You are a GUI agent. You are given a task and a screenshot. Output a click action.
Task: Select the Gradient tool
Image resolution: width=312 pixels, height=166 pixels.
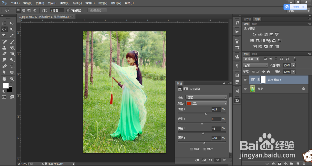12,54
